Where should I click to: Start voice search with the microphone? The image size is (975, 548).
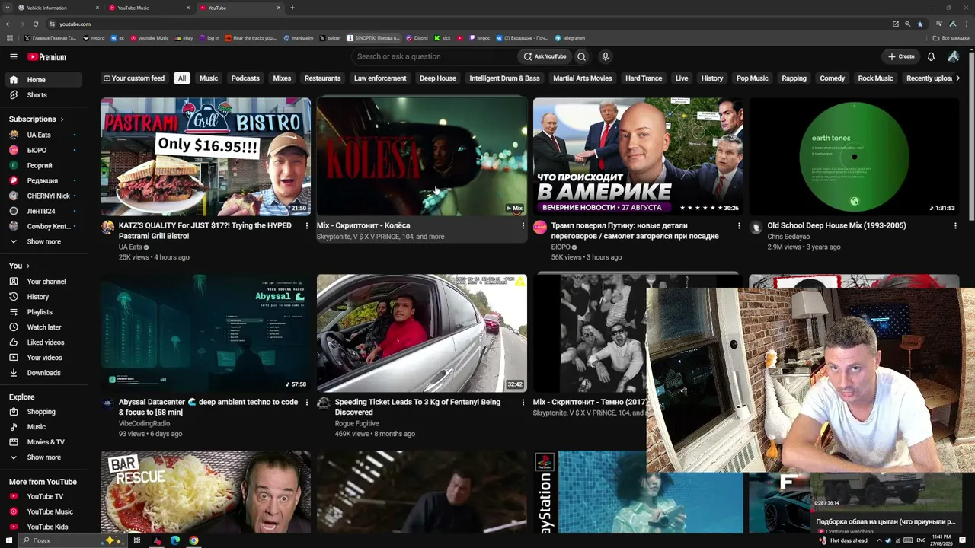pos(606,56)
